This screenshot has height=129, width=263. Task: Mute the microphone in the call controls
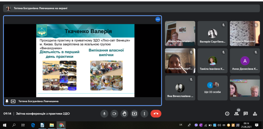click(x=104, y=113)
